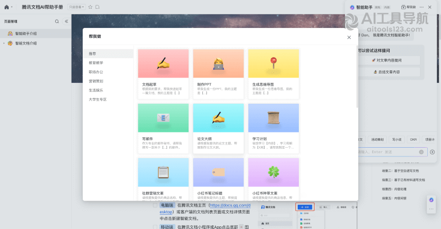Choose the 文档起草 template card
441x229 pixels.
(x=163, y=74)
